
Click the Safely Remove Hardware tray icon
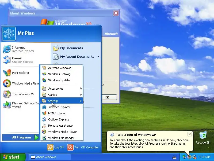(185, 157)
